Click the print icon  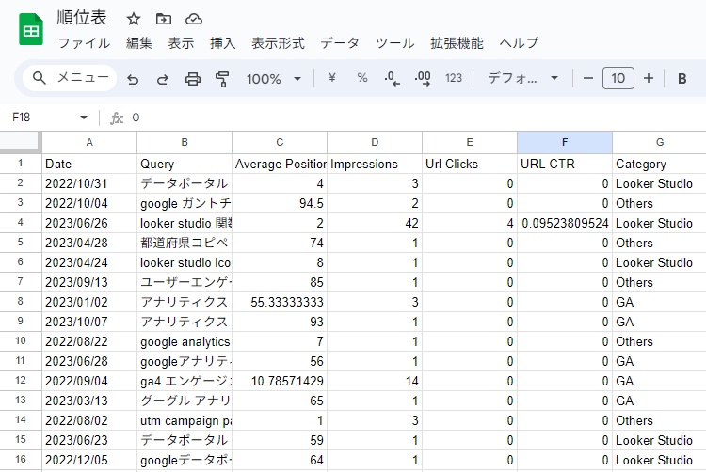(193, 79)
